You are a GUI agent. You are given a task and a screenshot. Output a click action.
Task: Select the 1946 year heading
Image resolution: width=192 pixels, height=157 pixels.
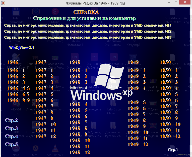(x=13, y=62)
